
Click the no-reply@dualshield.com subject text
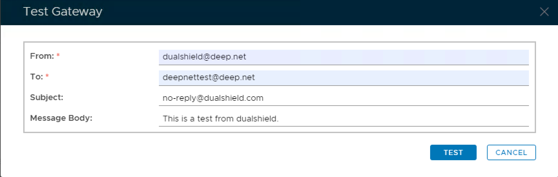[213, 98]
